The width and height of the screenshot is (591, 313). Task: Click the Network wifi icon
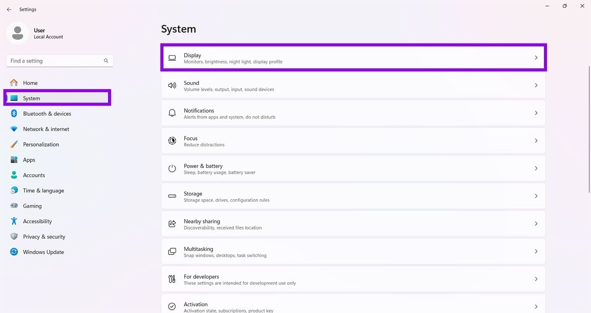(x=14, y=129)
